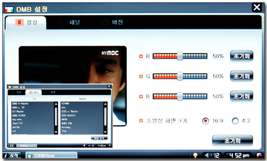Select the 16:9 screen ratio option
Screen dimensions: 267x161
[x=206, y=121]
